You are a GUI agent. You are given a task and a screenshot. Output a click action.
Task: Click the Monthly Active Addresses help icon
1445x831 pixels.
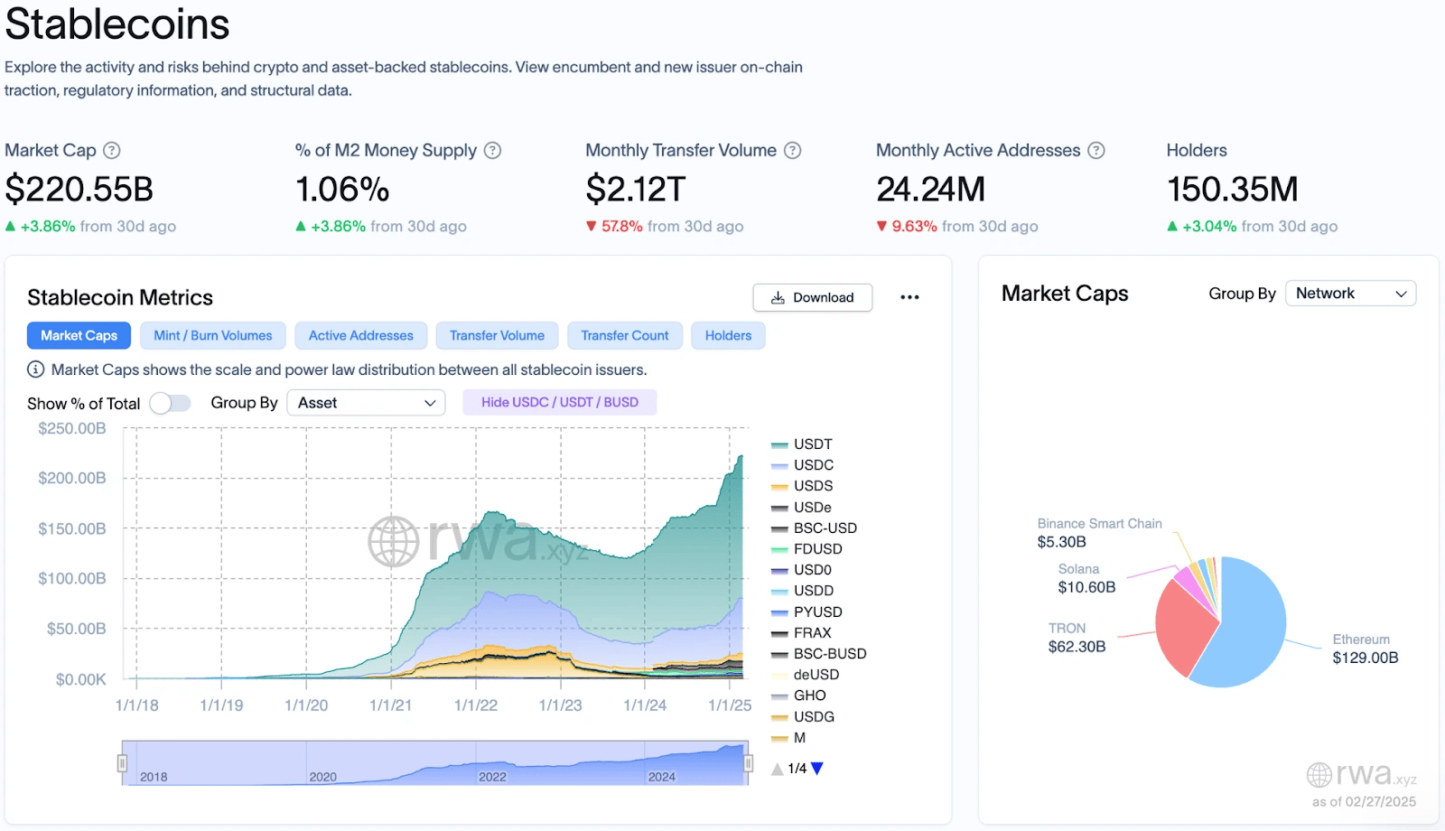tap(1095, 150)
